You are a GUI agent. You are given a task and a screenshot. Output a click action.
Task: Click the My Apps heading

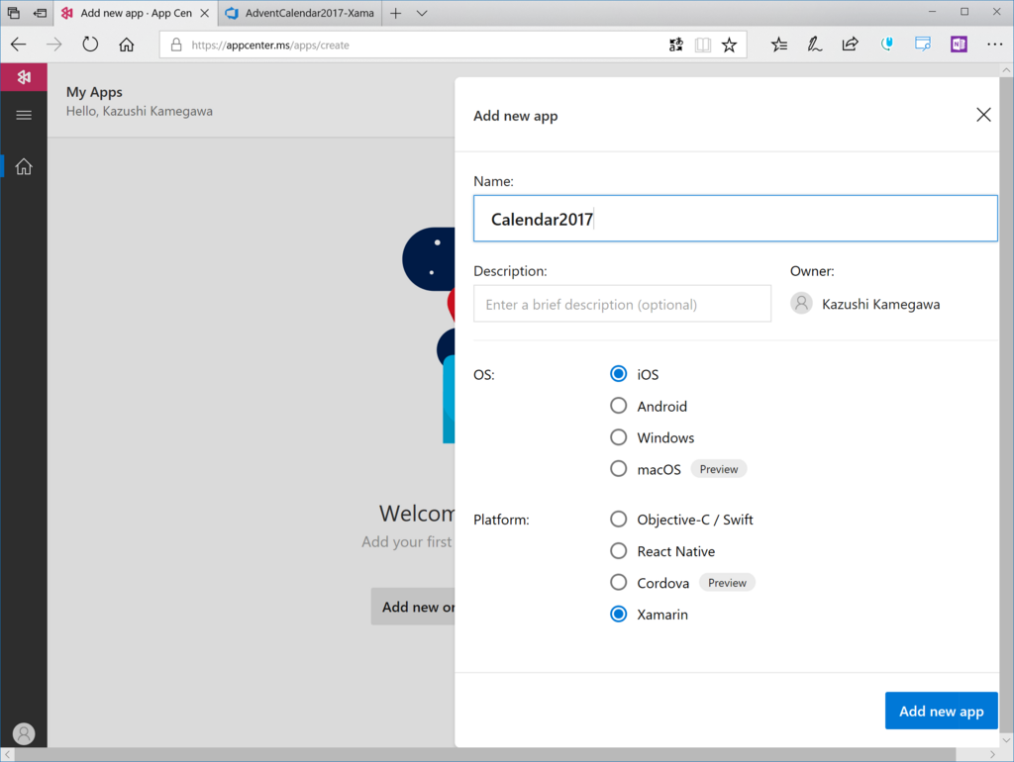pyautogui.click(x=94, y=92)
